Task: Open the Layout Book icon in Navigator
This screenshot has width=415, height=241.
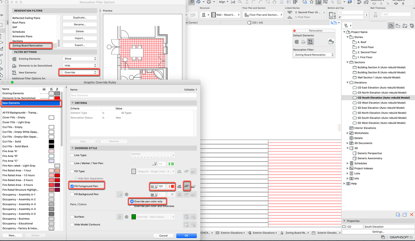Action: (x=405, y=26)
